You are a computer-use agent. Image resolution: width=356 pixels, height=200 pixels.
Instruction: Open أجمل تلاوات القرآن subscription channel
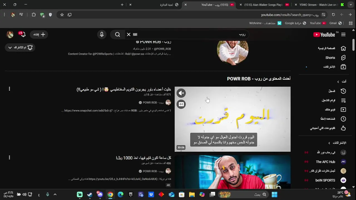325,171
